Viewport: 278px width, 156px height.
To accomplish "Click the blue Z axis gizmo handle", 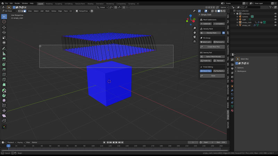I will [x=190, y=16].
